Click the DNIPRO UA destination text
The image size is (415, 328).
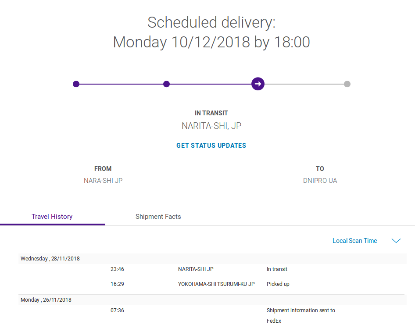tap(320, 181)
